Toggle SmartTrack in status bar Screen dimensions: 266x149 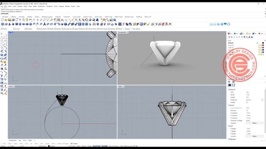[96, 146]
